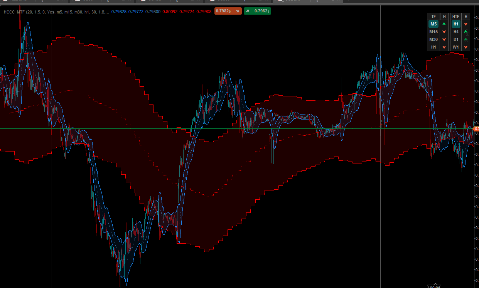Toggle the H4 higher timeframe row
Screen dimensions: 479x288
[456, 32]
